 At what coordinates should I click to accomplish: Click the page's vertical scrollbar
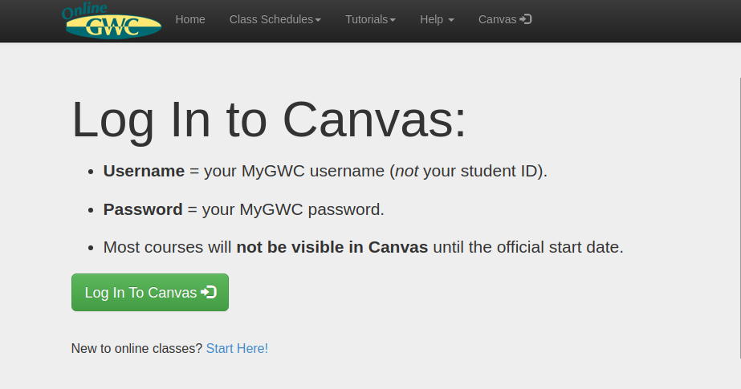pyautogui.click(x=739, y=217)
